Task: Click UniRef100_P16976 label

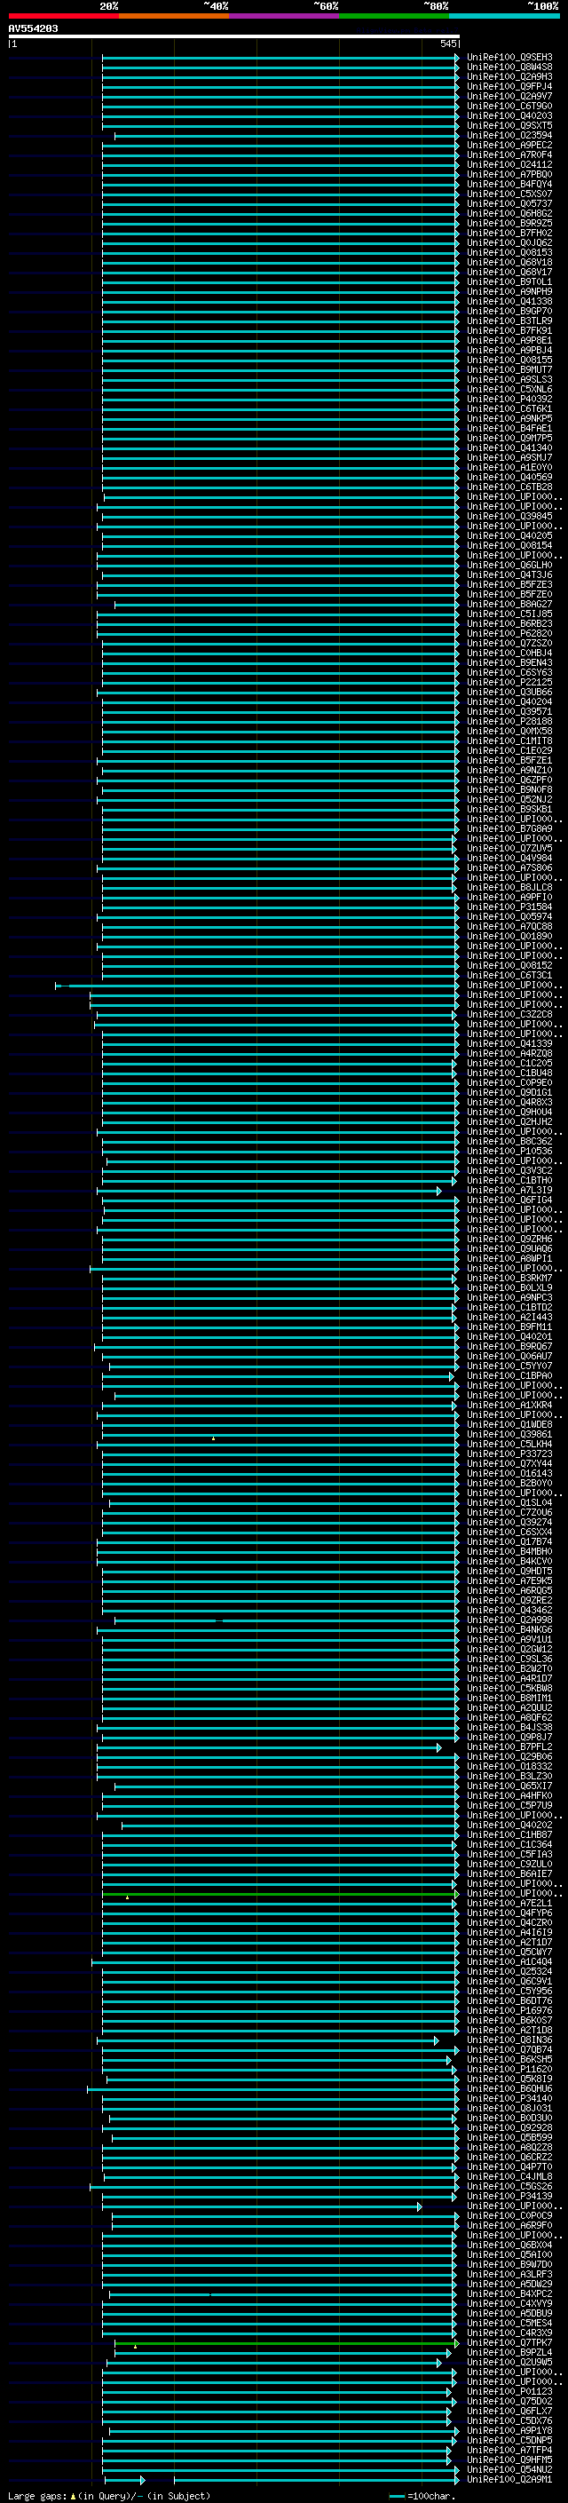Action: [509, 2011]
